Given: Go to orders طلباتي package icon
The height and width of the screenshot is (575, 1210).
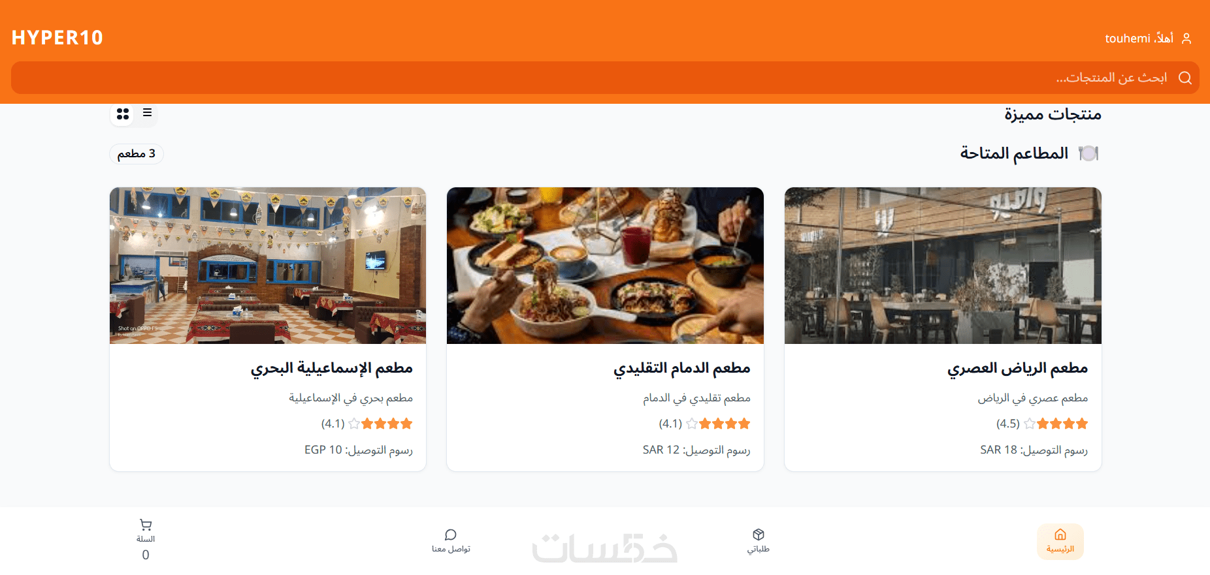Looking at the screenshot, I should click(759, 535).
